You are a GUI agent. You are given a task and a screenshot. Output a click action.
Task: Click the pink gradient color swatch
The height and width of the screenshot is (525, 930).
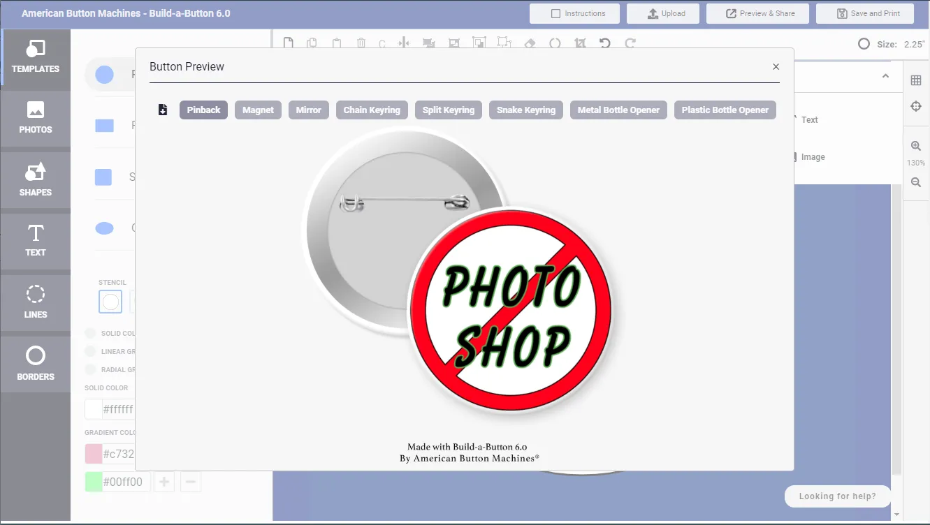(x=94, y=454)
